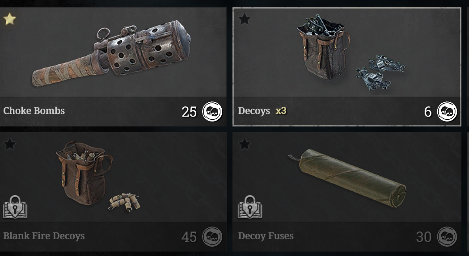
Task: Click the Decoy Fuses label
Action: coord(266,236)
